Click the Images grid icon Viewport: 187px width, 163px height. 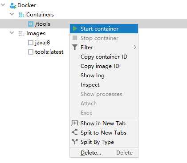(21, 33)
